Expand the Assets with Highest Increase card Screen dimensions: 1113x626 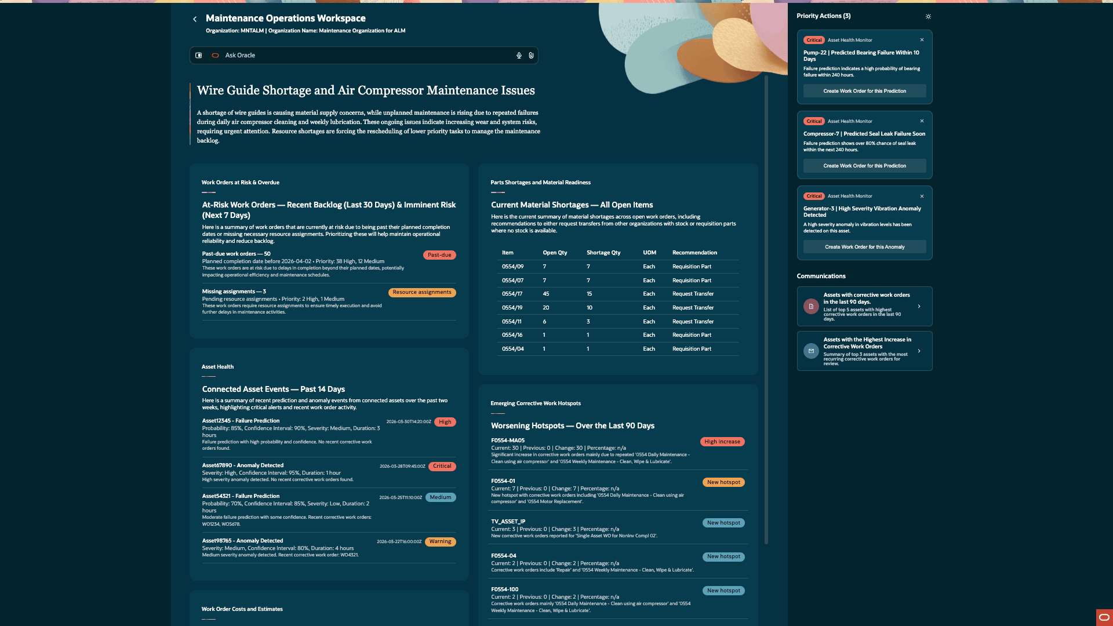coord(919,351)
